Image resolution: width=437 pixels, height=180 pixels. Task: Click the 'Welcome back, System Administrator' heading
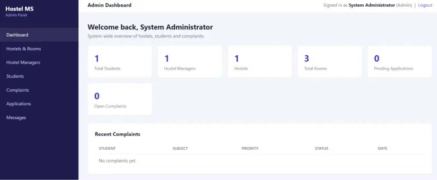150,27
